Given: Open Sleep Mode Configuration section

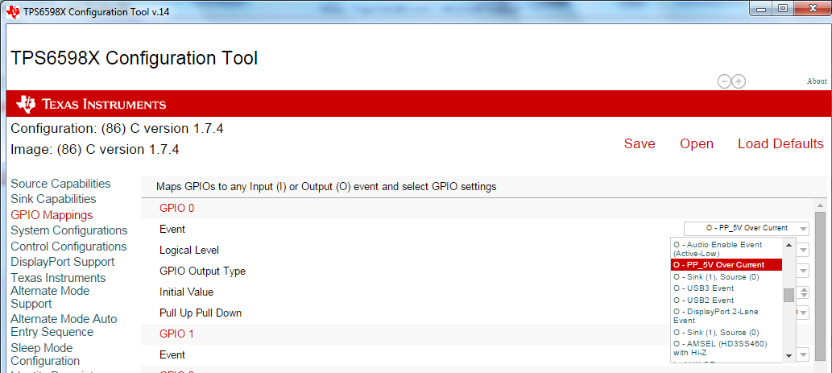Looking at the screenshot, I should pos(45,354).
